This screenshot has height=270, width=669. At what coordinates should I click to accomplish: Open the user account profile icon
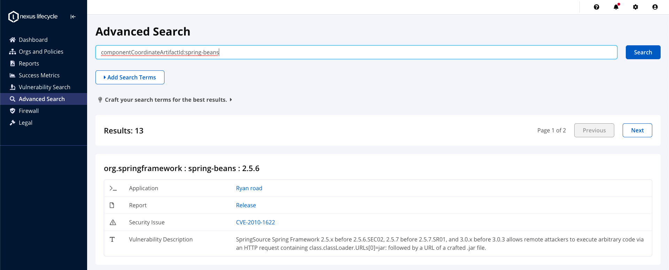pyautogui.click(x=655, y=7)
